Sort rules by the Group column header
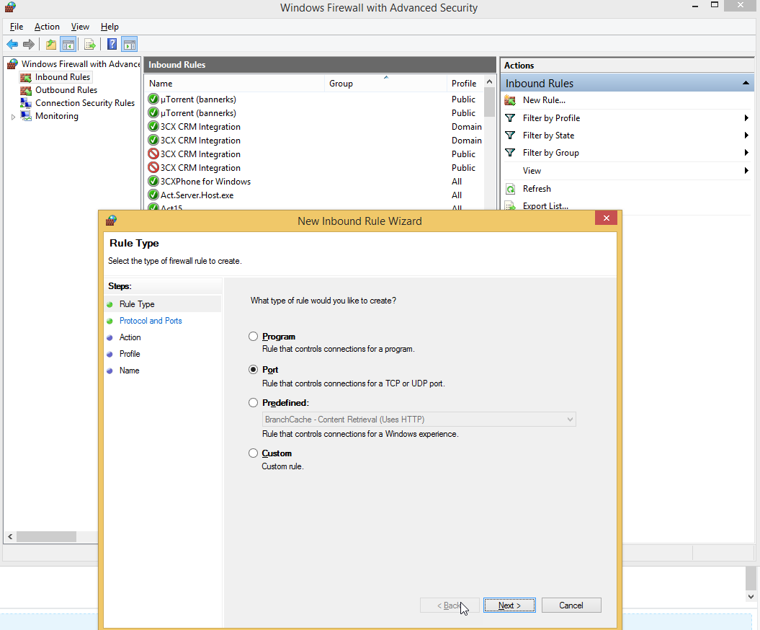 (x=386, y=84)
